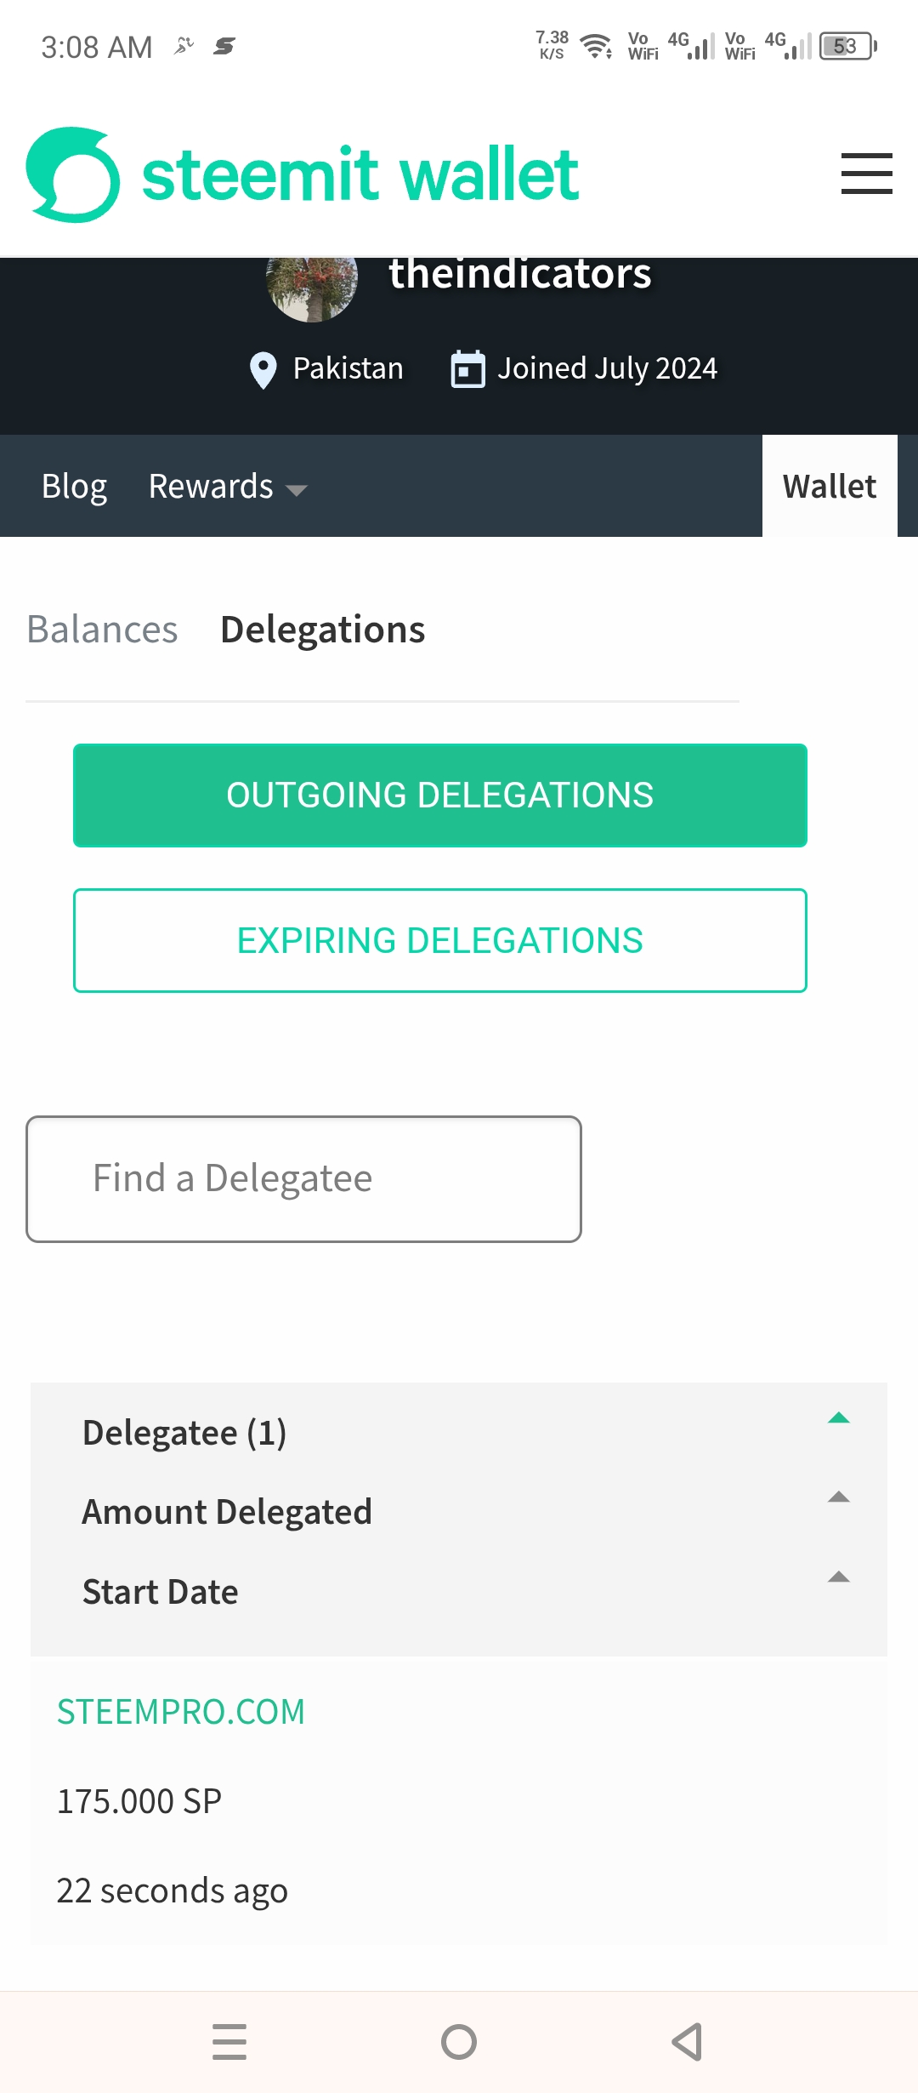Screen dimensions: 918x2093
Task: Tap the joined-date calendar icon
Action: [x=467, y=369]
